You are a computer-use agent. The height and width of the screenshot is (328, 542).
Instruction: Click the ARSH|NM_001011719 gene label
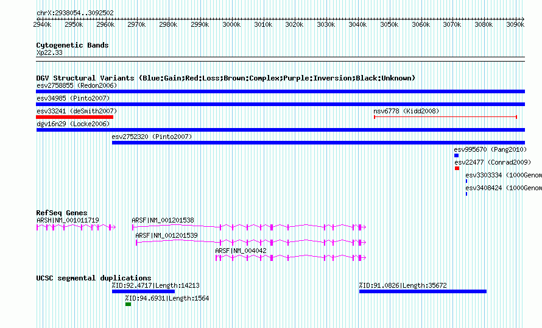(68, 220)
